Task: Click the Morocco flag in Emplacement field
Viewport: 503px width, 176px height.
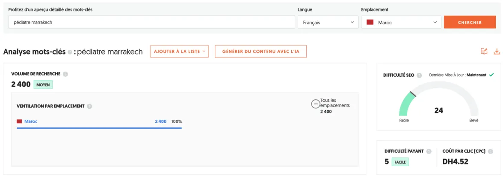Action: (x=370, y=22)
